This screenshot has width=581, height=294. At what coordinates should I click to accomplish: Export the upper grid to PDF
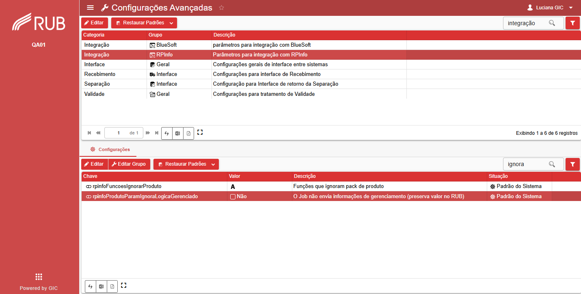coord(188,133)
